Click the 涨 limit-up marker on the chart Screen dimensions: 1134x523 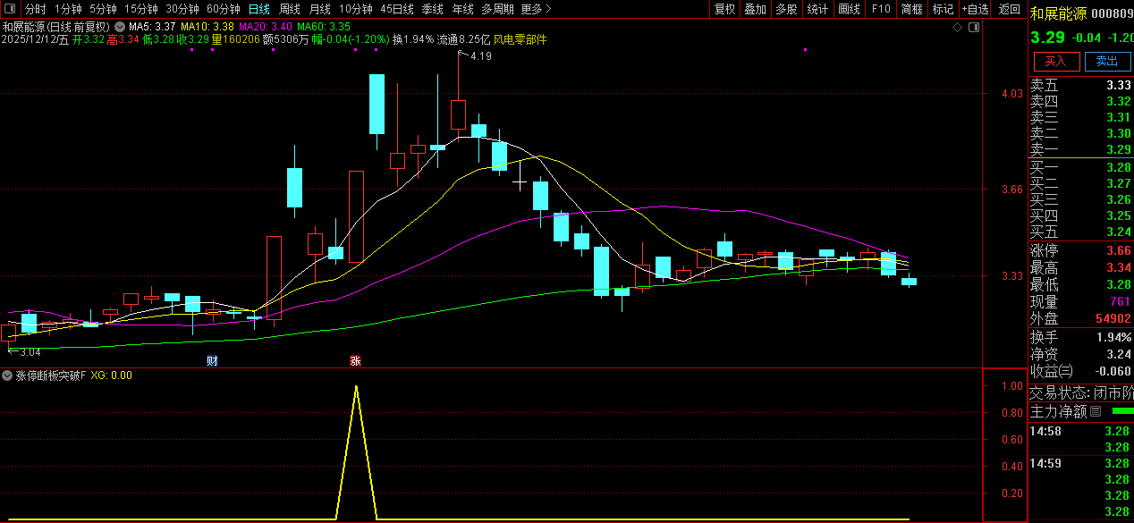click(355, 361)
